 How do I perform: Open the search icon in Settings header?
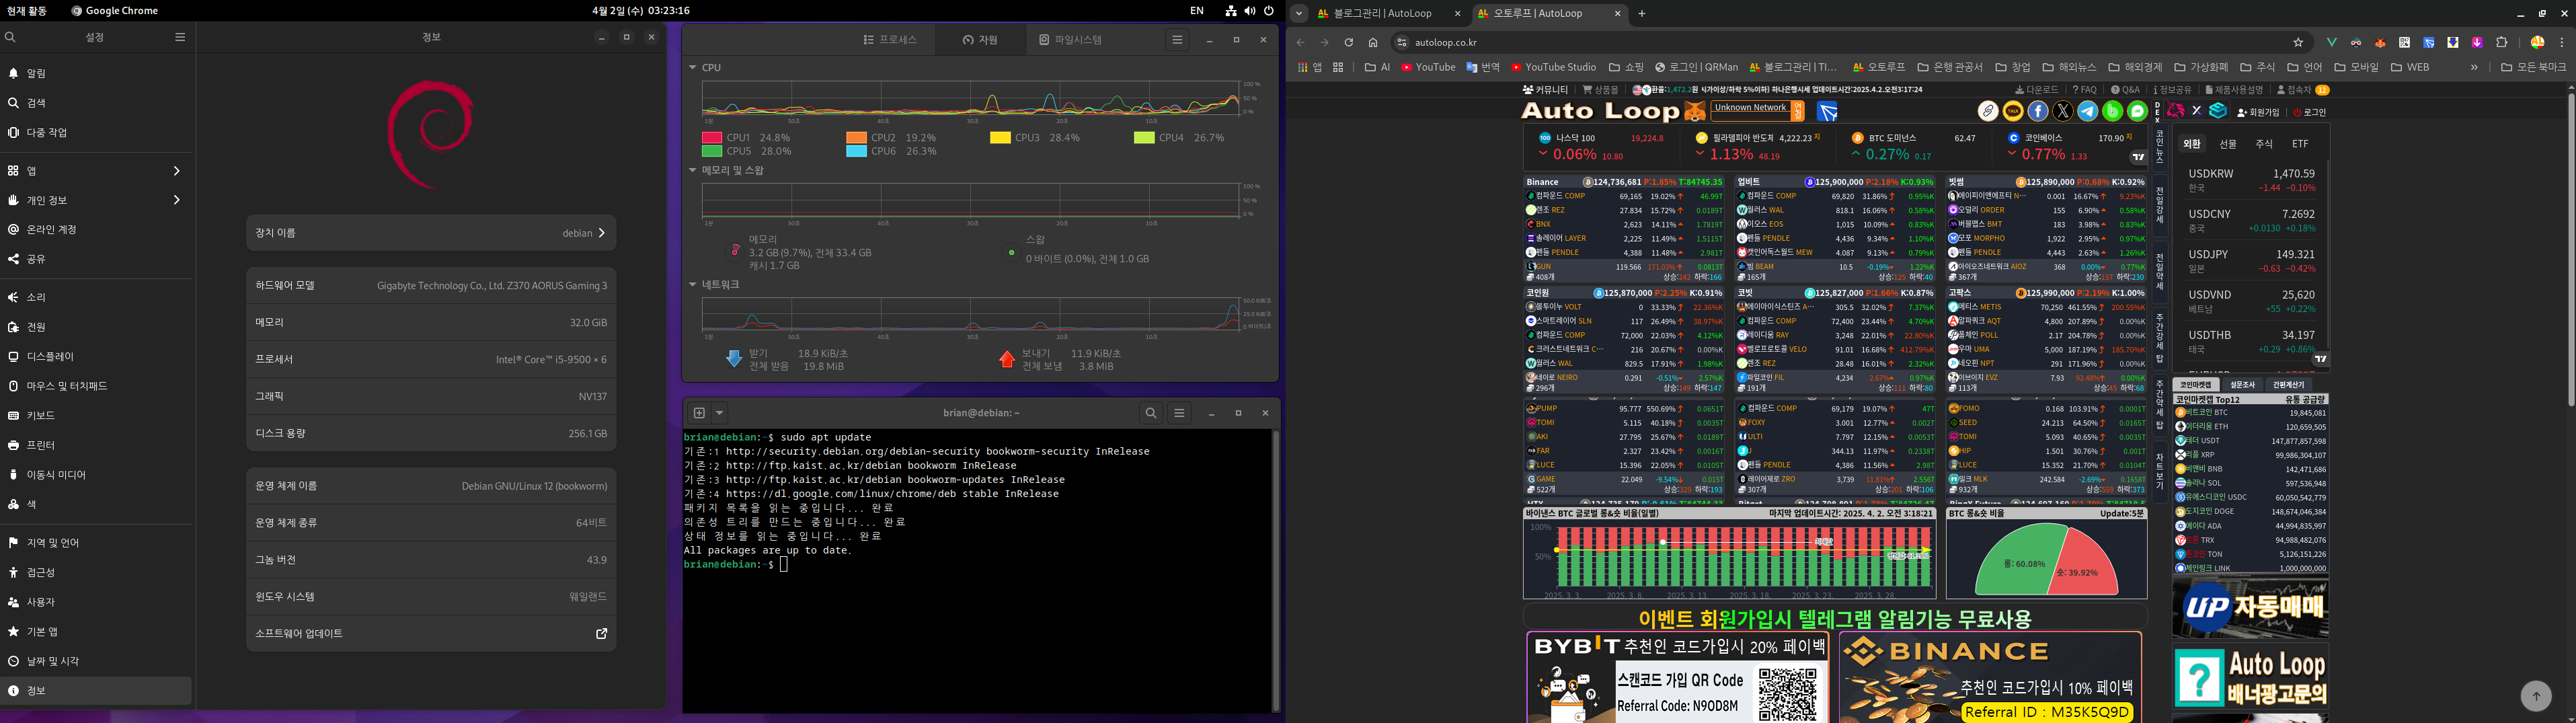(10, 37)
